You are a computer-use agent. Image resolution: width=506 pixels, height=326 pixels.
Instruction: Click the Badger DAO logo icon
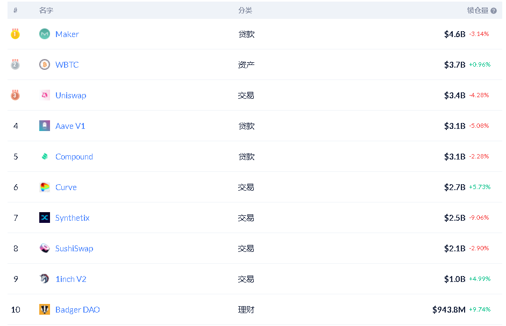coord(45,309)
